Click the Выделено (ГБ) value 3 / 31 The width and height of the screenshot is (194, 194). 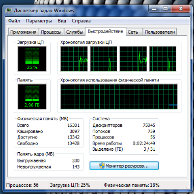[x=149, y=149]
